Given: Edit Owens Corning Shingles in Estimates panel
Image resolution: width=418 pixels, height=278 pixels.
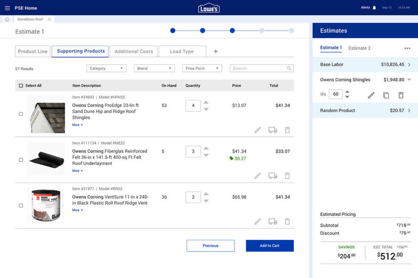Looking at the screenshot, I should [371, 95].
